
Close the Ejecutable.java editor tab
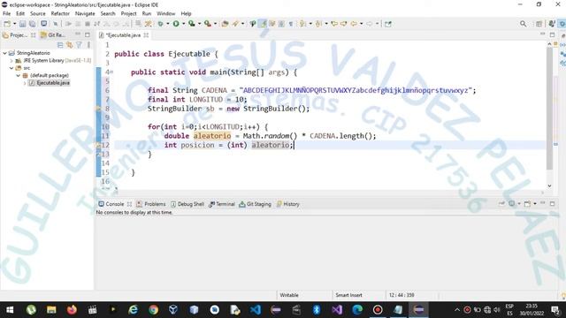146,35
